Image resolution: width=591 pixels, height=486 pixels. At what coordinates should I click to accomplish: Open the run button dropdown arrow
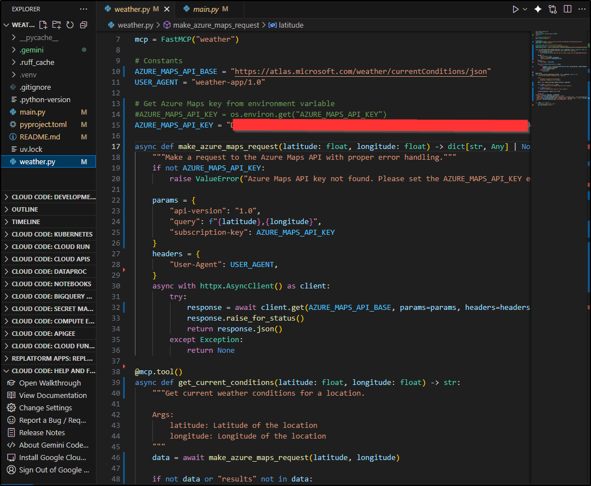[x=525, y=9]
